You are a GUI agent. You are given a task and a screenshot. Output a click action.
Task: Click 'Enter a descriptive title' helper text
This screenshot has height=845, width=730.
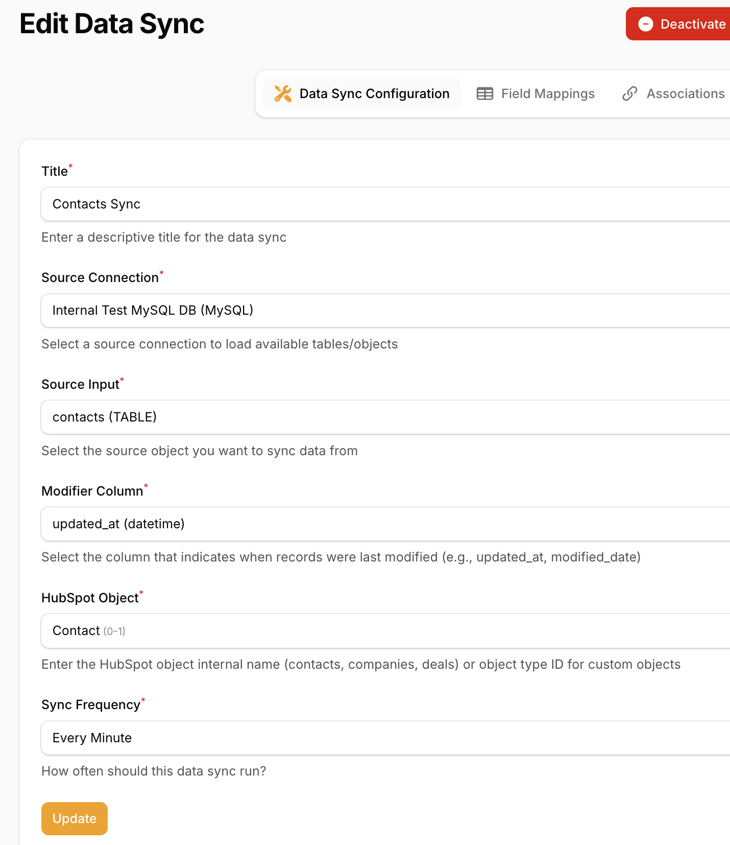click(164, 237)
